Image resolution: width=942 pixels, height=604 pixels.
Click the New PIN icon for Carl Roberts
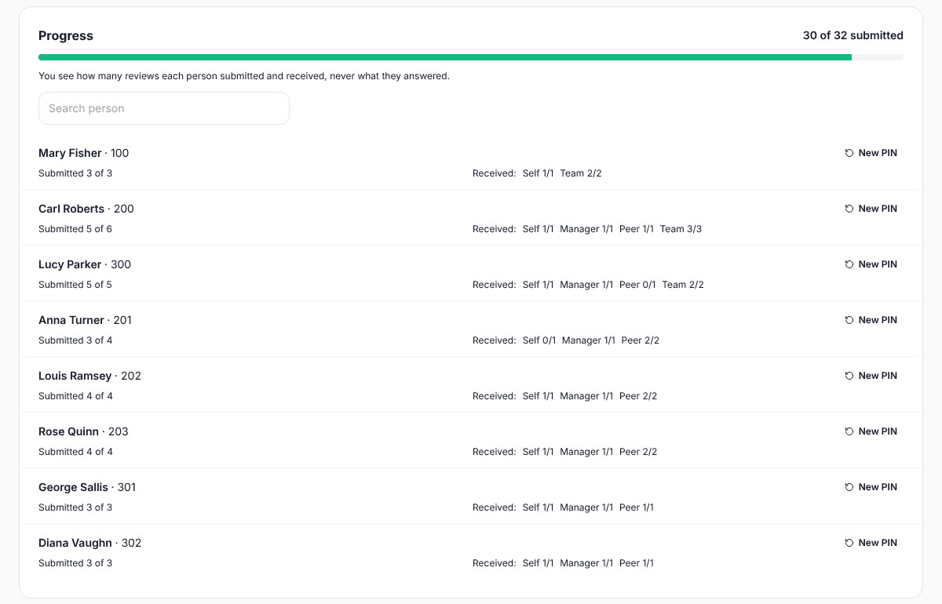pyautogui.click(x=849, y=209)
